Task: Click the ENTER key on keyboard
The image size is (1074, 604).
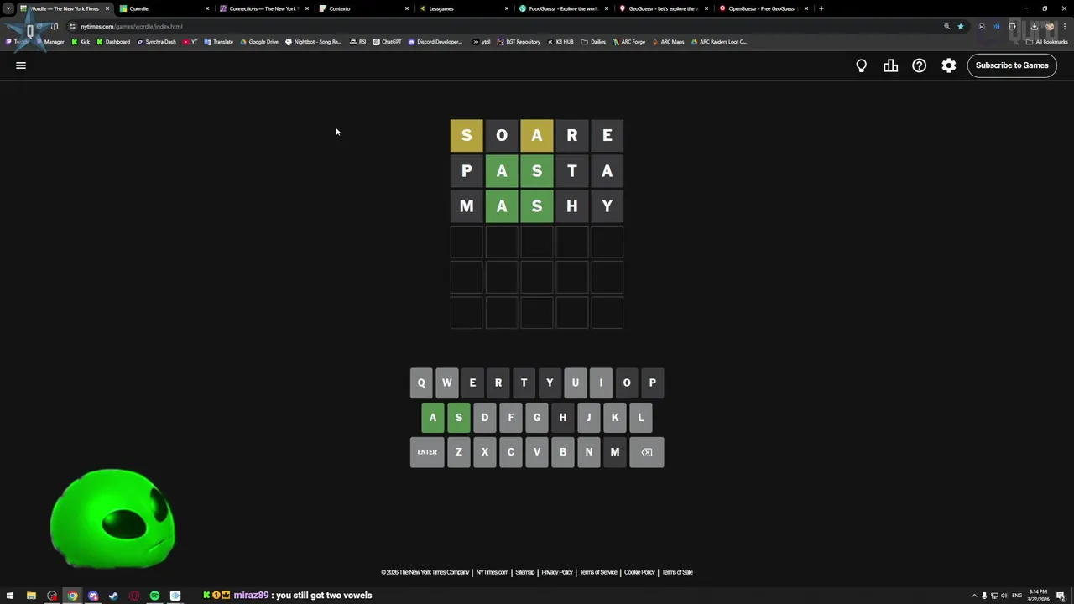Action: click(x=427, y=452)
